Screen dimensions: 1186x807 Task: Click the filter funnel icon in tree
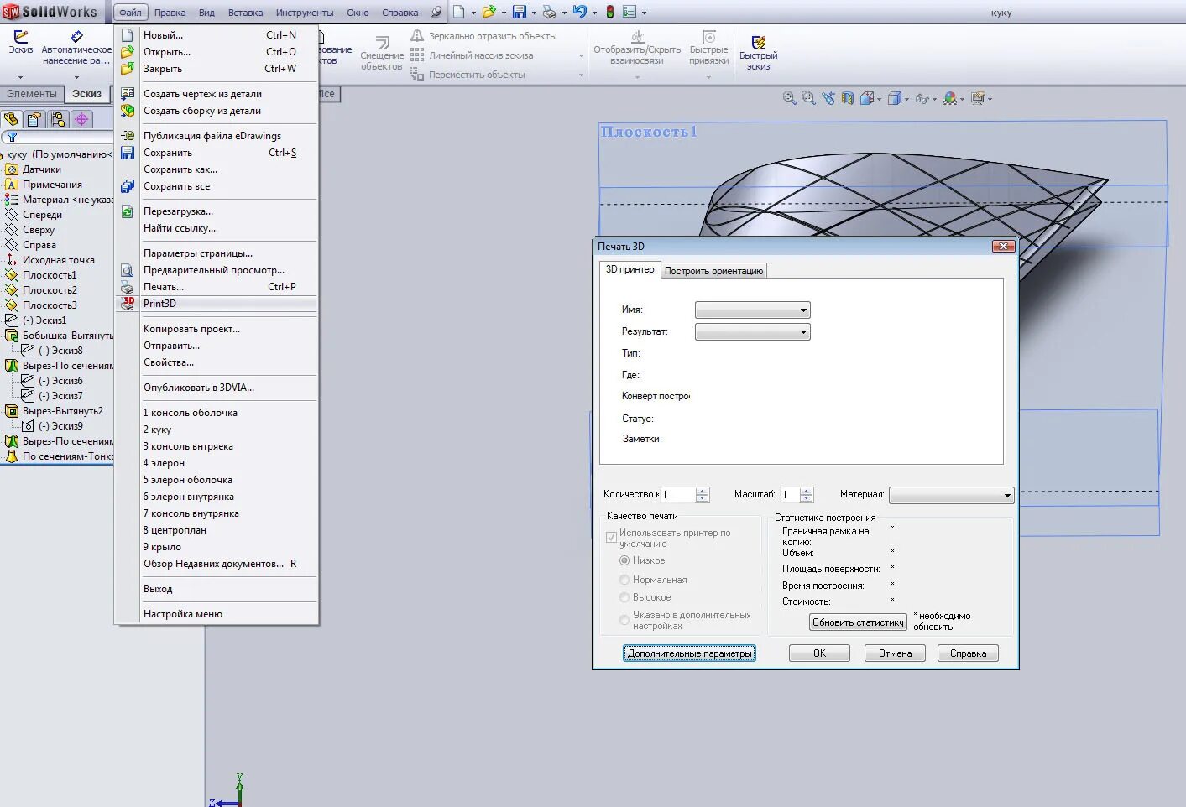(12, 137)
